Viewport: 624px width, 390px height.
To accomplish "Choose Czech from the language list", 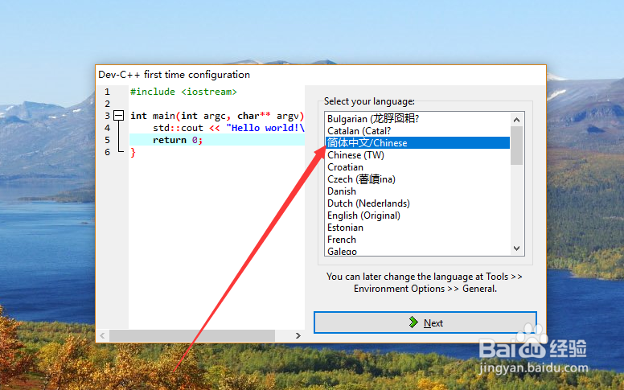I will [x=417, y=179].
